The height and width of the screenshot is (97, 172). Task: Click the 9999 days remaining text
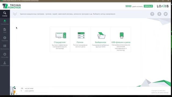(134, 6)
